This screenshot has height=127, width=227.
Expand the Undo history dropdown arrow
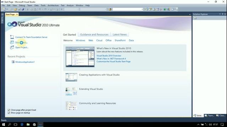(43, 10)
